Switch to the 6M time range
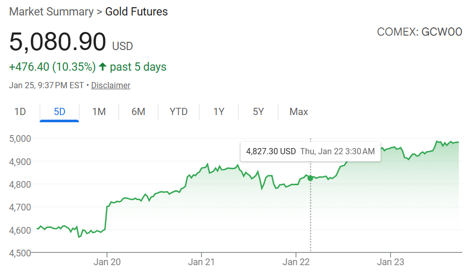 [x=138, y=111]
